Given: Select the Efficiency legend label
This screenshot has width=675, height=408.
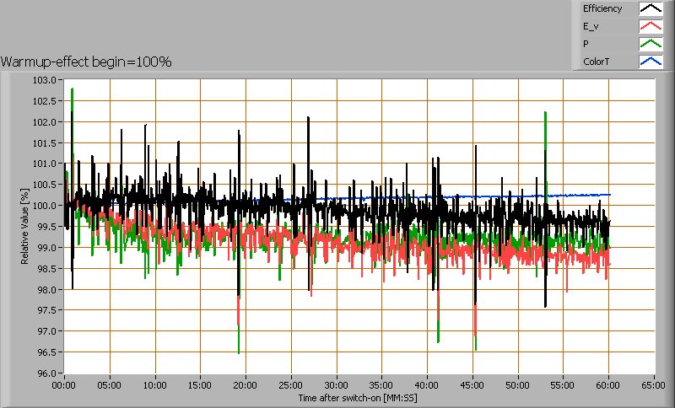Looking at the screenshot, I should tap(602, 9).
